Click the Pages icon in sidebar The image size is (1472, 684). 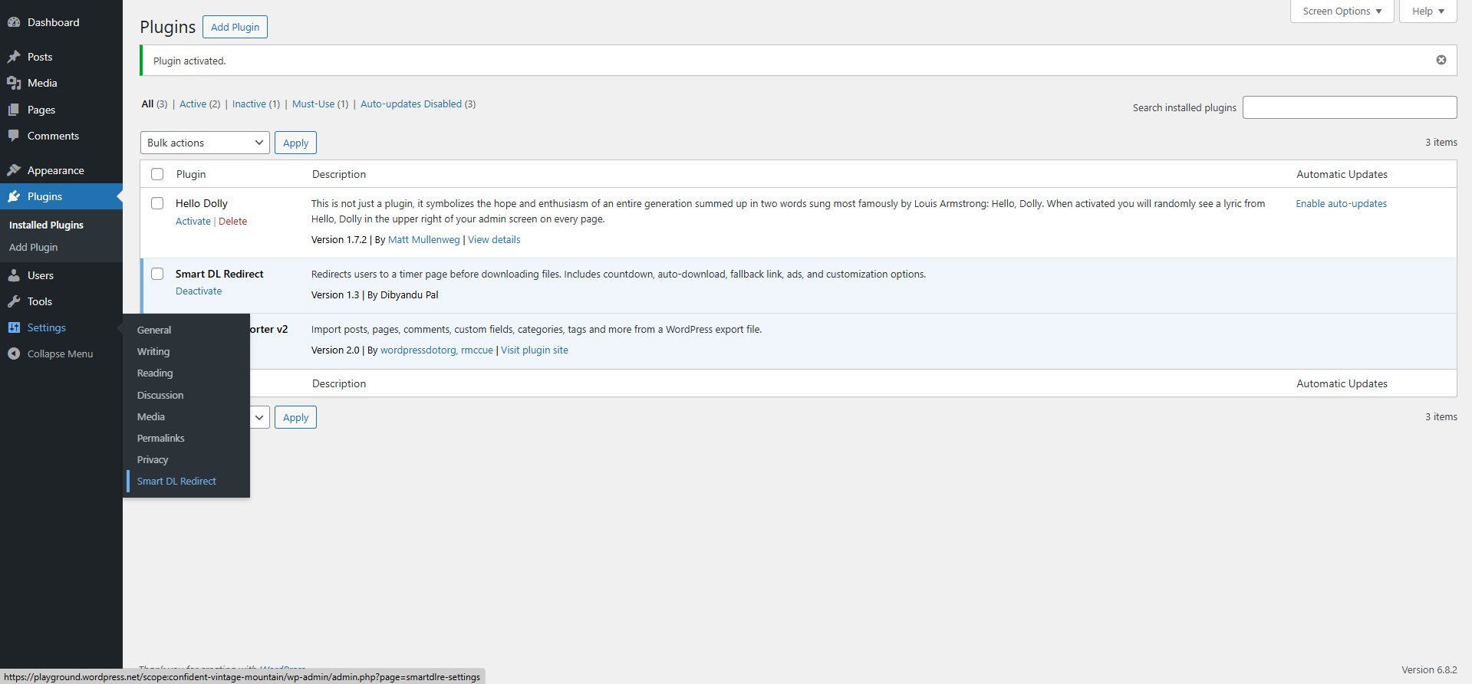(x=14, y=110)
